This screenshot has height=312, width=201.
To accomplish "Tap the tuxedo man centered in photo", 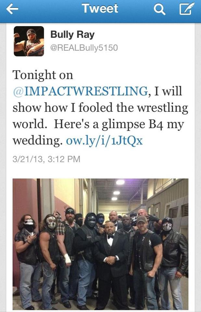I will coord(111,261).
